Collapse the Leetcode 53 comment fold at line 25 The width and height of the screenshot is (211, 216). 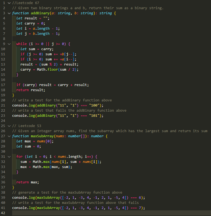9,126
